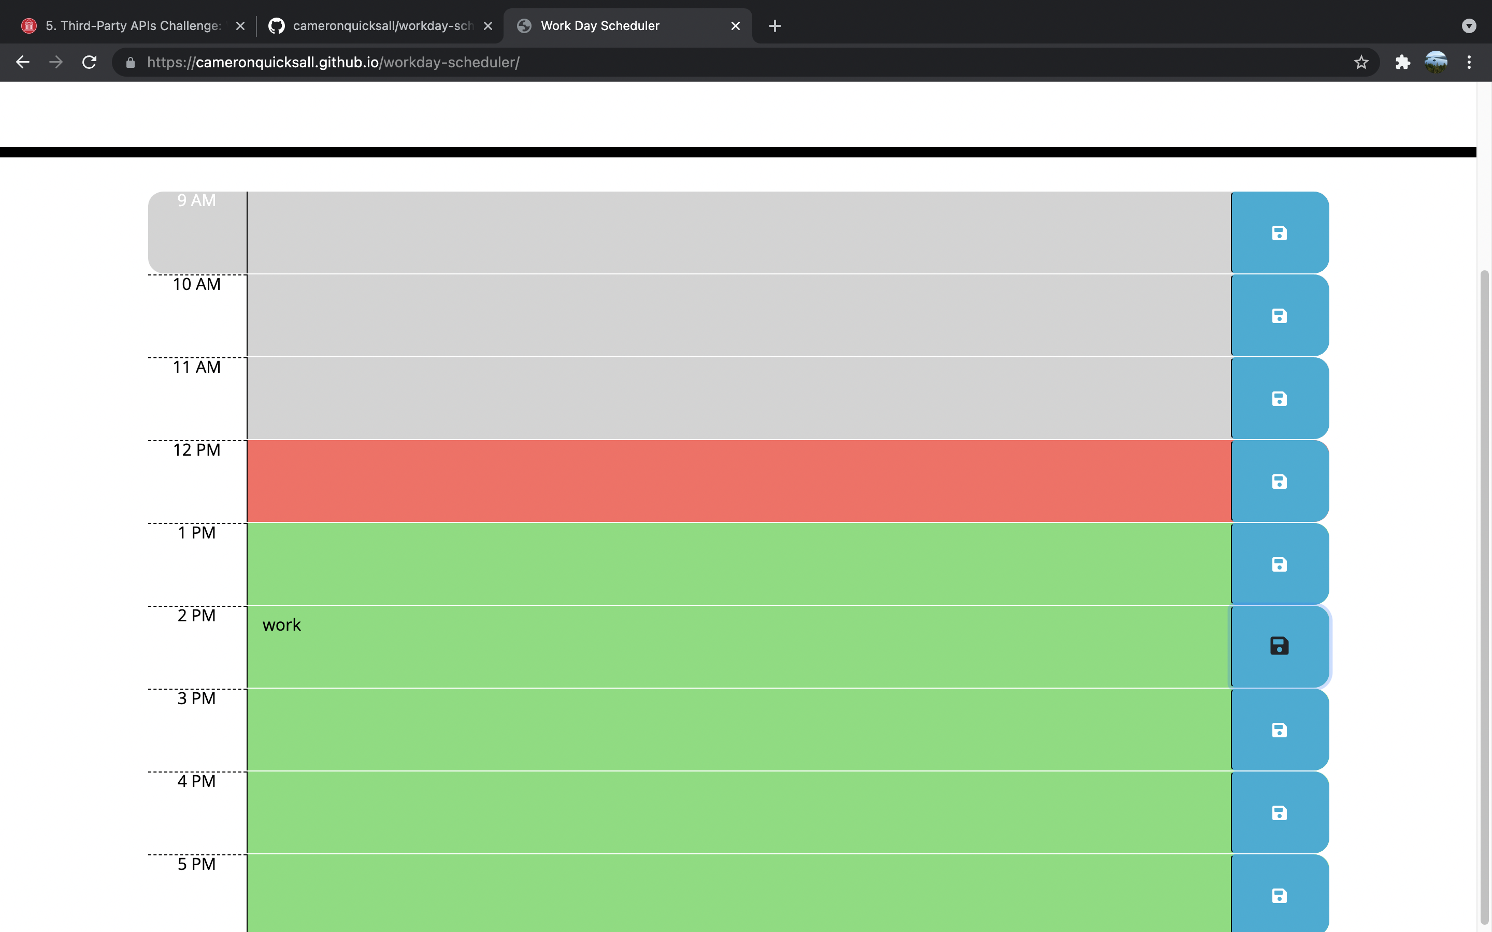Save the 4 PM schedule entry
The width and height of the screenshot is (1492, 932).
pos(1279,812)
